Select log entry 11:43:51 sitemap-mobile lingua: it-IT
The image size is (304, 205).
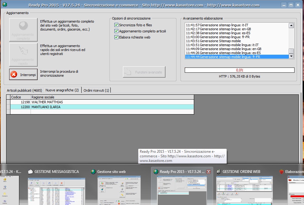click(x=237, y=45)
